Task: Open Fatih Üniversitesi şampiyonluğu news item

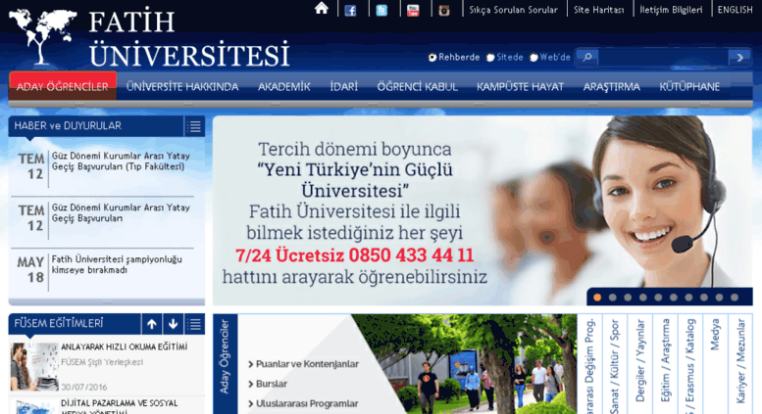Action: [x=117, y=264]
